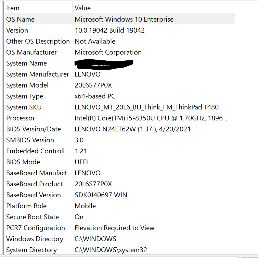Click the 'LENOVO N24ET62W' BIOS value
Screen dimensions: 258x258
pos(132,129)
